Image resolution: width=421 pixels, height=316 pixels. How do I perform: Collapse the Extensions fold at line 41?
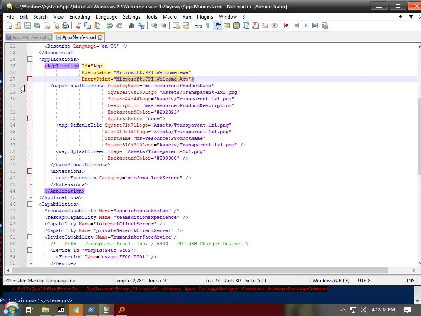point(30,171)
